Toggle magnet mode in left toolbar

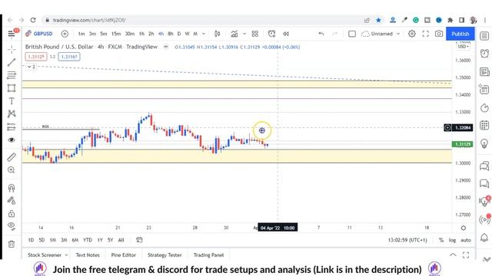[x=12, y=188]
